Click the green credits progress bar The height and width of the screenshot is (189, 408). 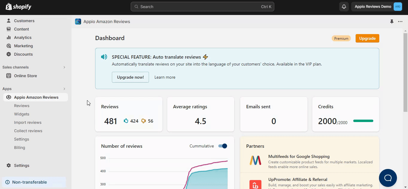tap(363, 121)
